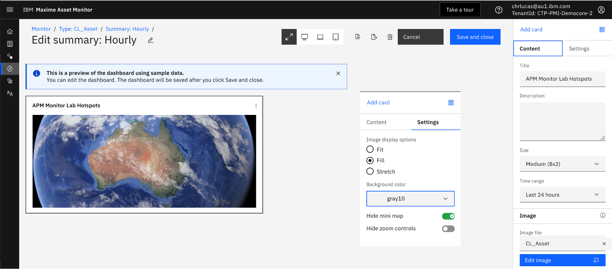Turn off the Hide mini map toggle
Image resolution: width=612 pixels, height=269 pixels.
pyautogui.click(x=448, y=216)
